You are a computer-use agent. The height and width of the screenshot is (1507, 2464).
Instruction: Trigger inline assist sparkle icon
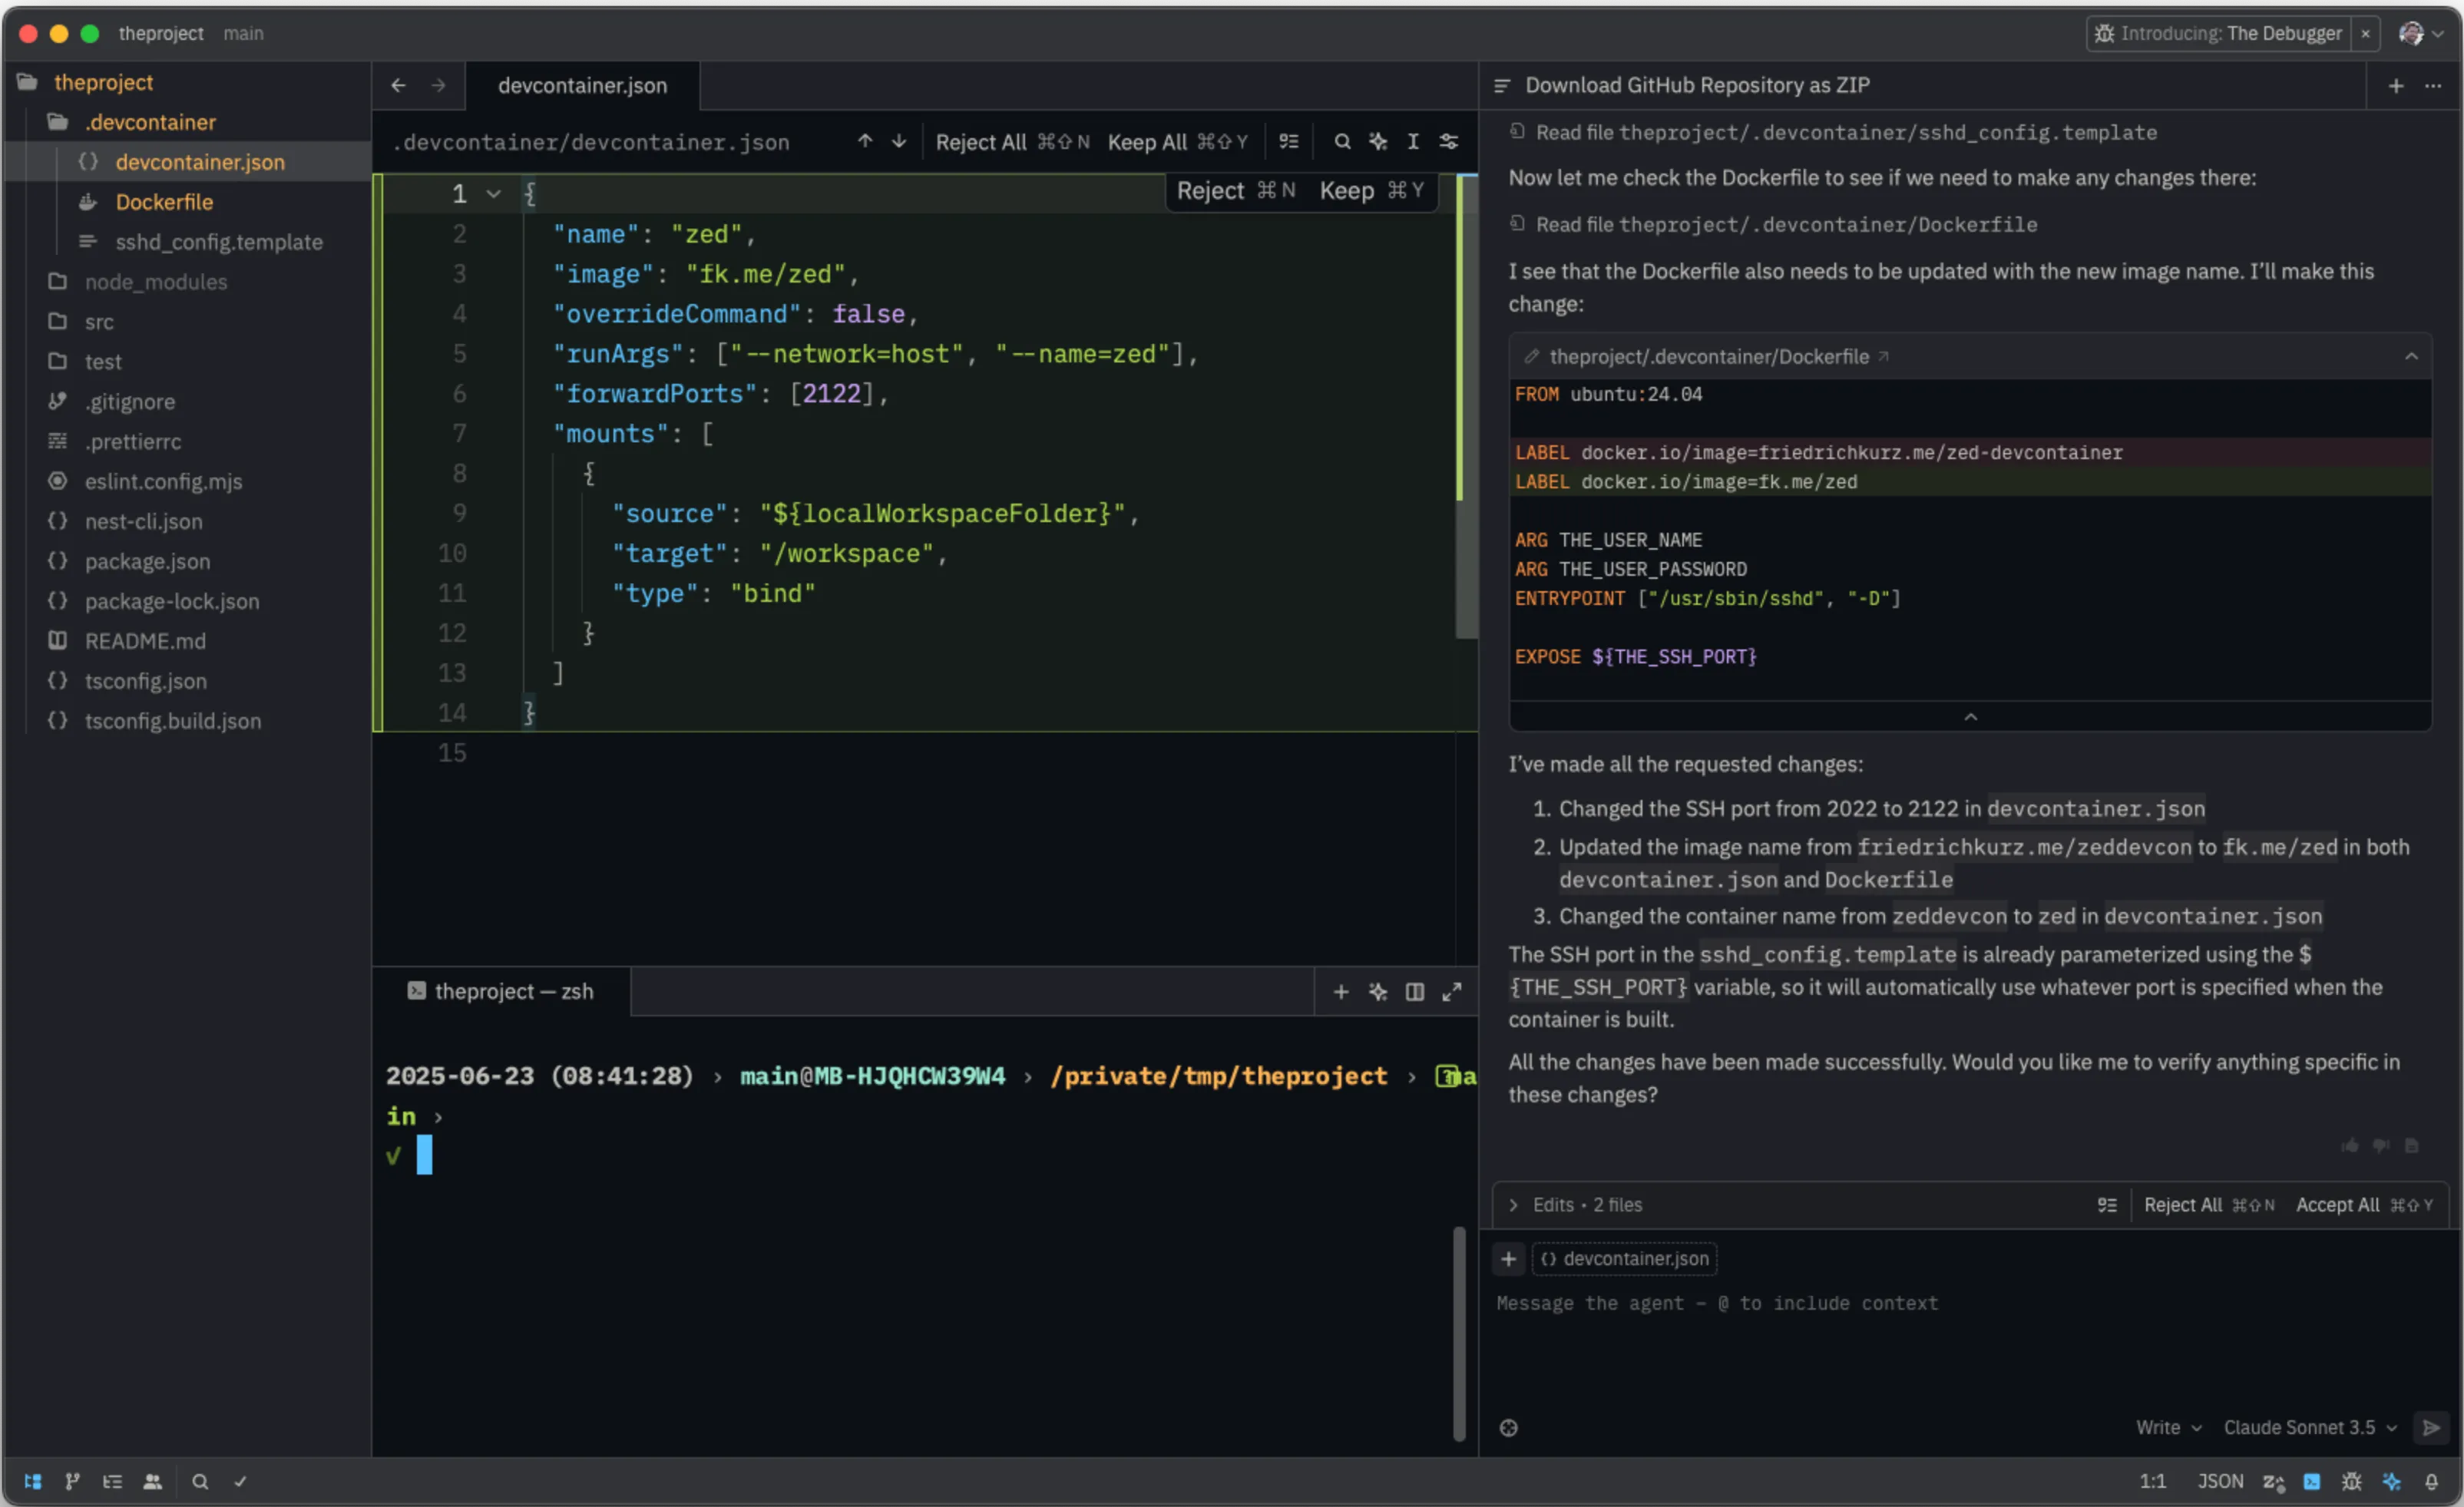coord(1378,141)
